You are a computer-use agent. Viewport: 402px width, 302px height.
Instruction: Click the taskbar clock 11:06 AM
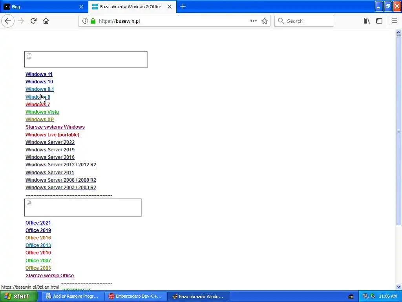(387, 296)
